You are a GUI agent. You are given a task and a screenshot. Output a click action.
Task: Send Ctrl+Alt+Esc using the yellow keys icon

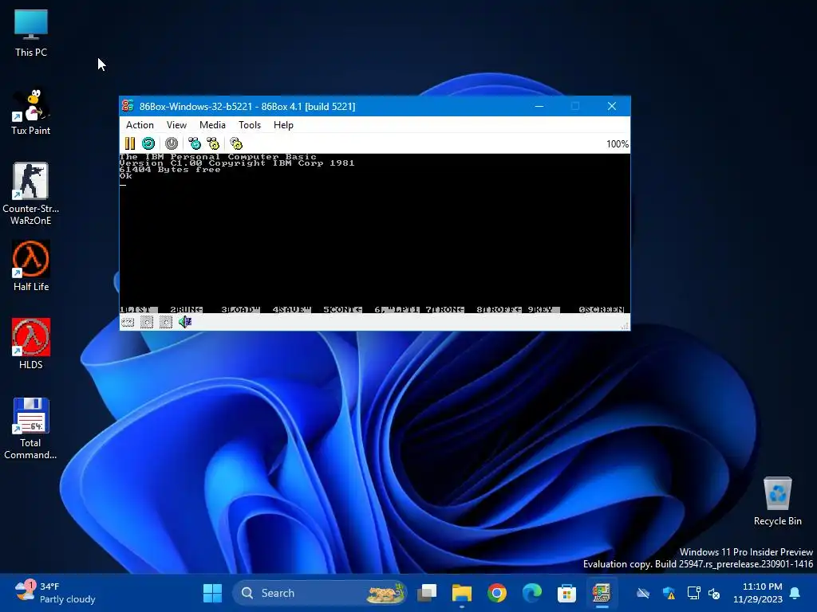[213, 143]
